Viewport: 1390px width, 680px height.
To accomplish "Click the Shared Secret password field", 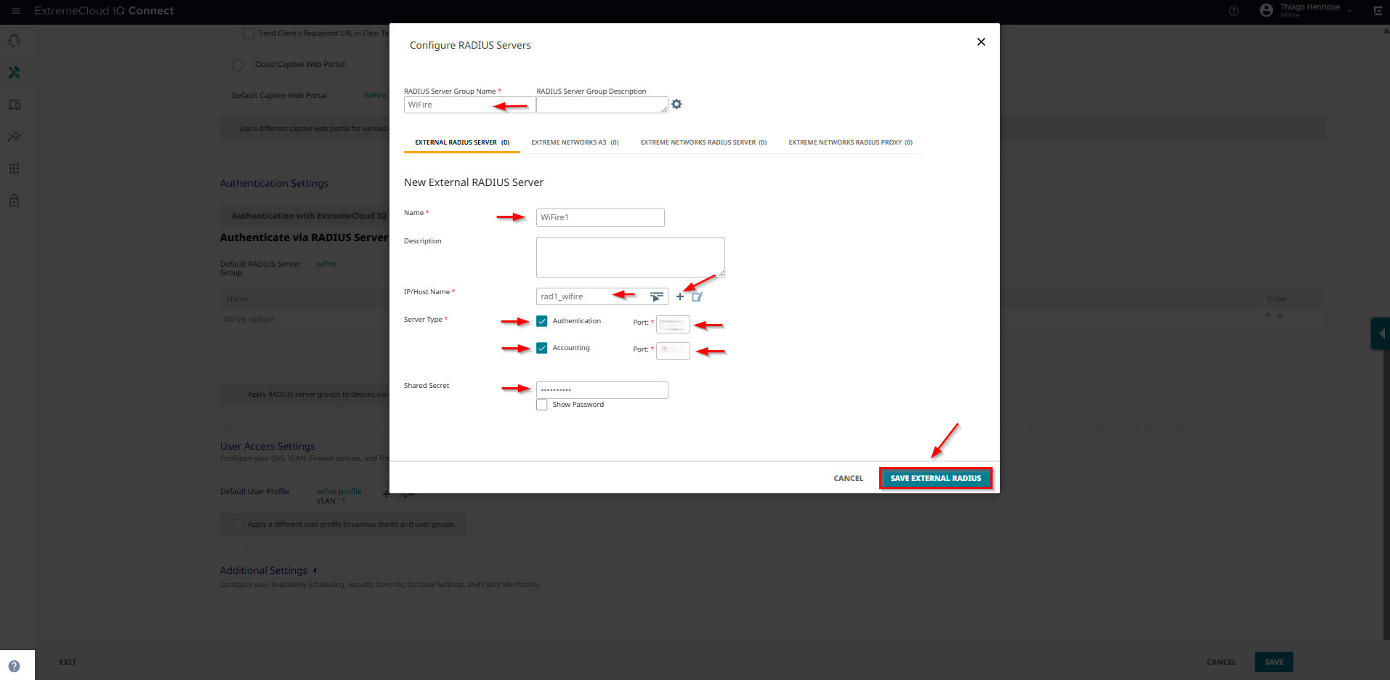I will tap(602, 390).
